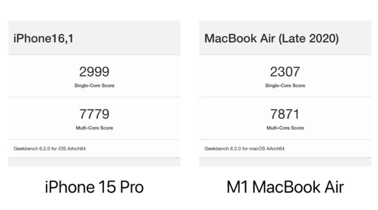Click the iPhone 15 Pro caption
Screen dimensions: 378x210
[x=94, y=187]
